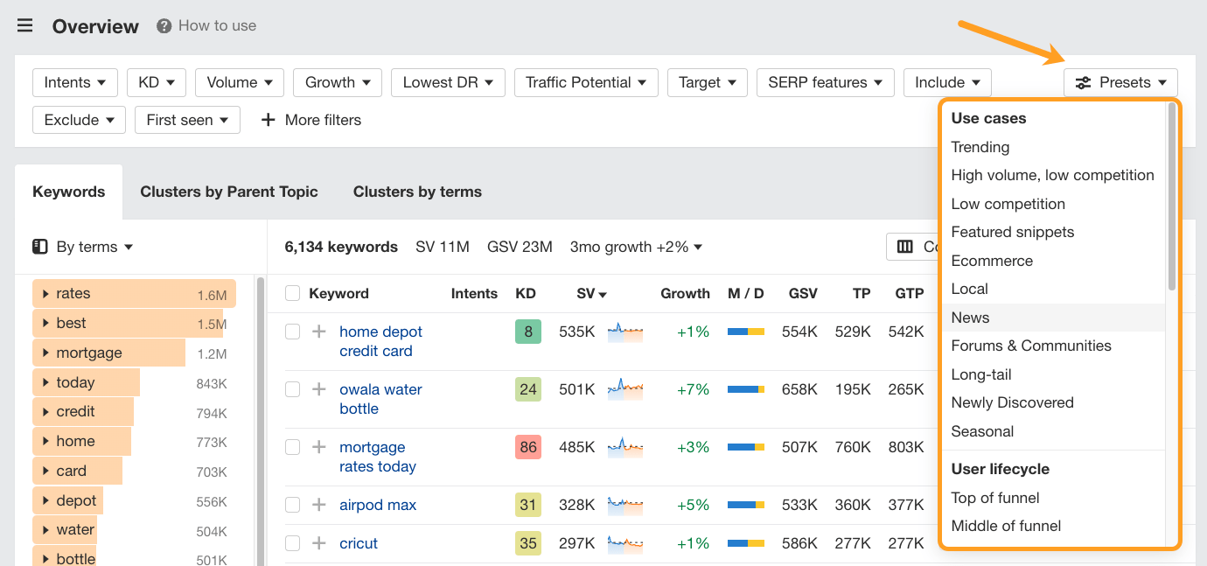Click the layout icon beside By terms

click(x=39, y=247)
